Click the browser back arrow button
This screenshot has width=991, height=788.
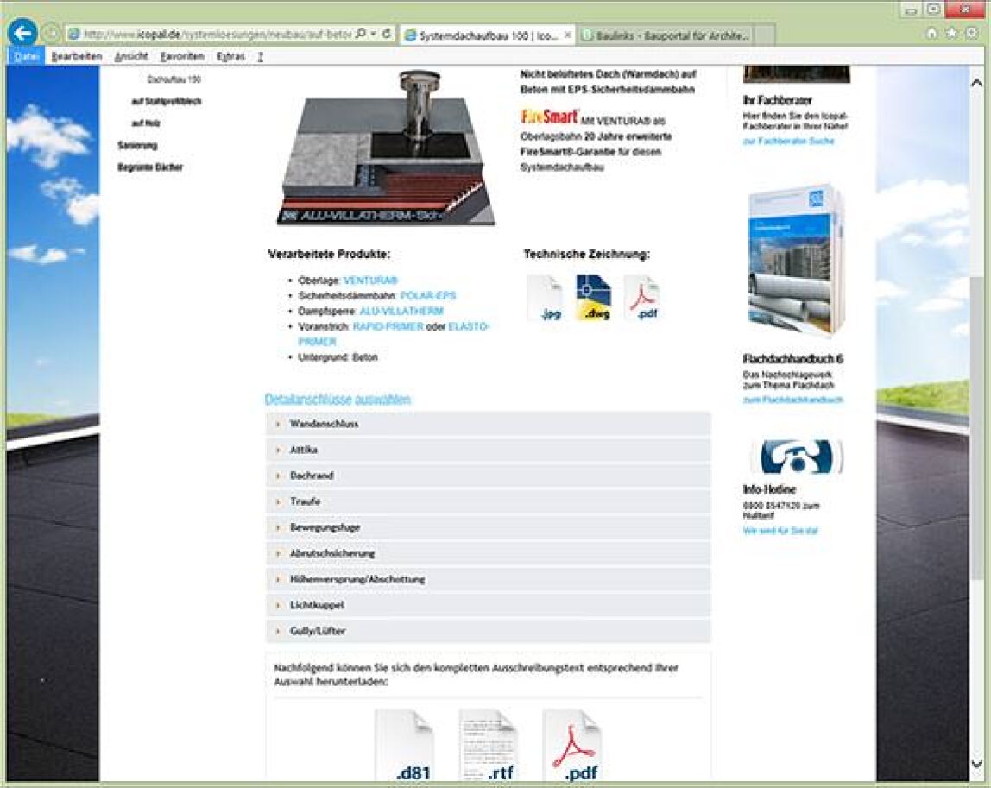22,34
